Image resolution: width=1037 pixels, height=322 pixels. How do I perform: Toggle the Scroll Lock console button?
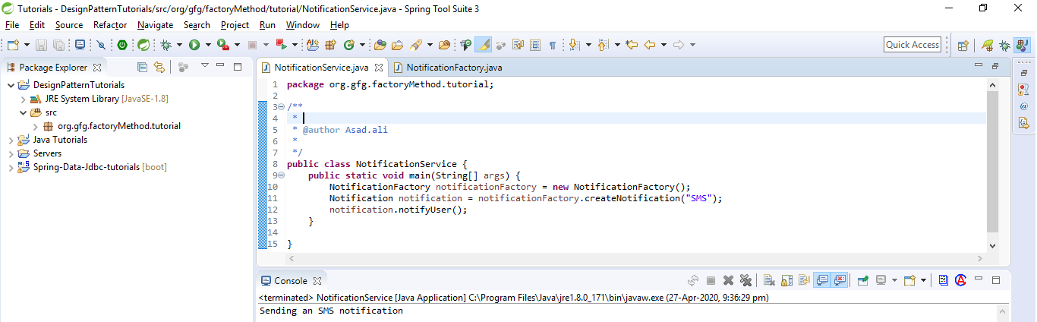pos(786,280)
